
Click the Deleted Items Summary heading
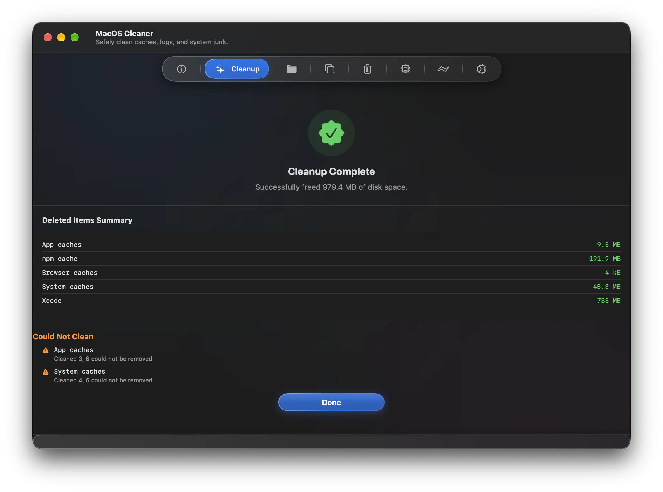[x=87, y=220]
